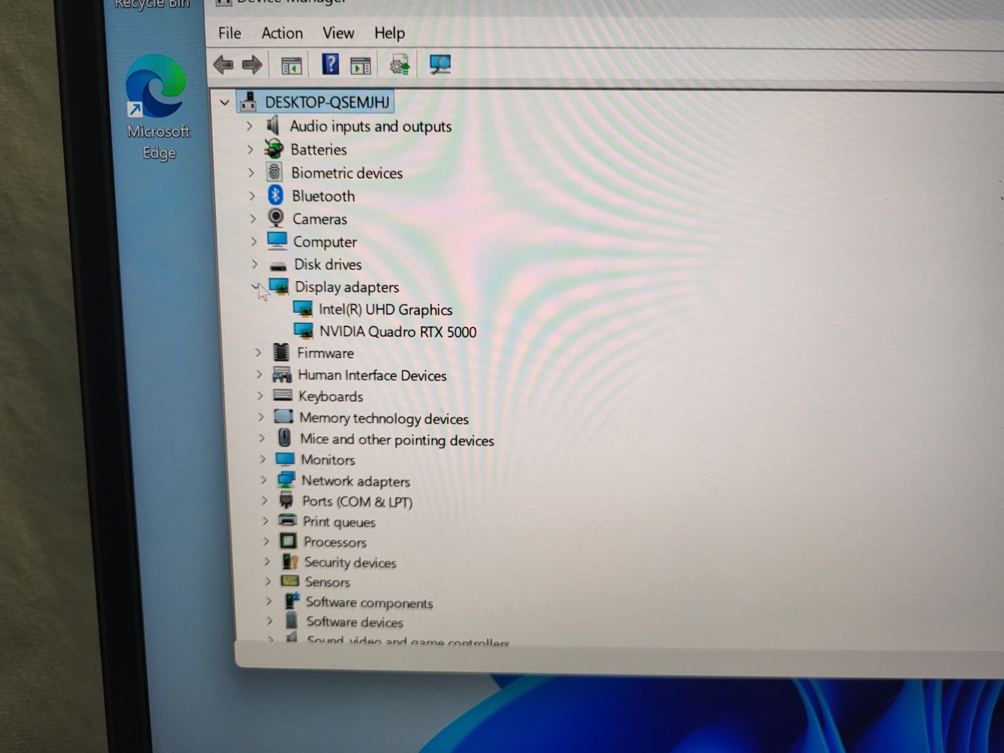Click the Display adapters category icon
The image size is (1004, 753).
[x=279, y=287]
